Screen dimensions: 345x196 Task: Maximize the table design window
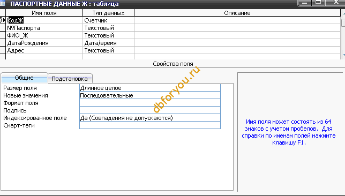tap(318, 3)
